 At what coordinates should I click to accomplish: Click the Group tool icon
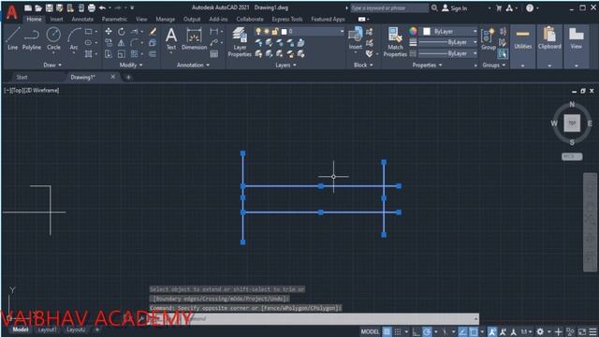(x=488, y=38)
